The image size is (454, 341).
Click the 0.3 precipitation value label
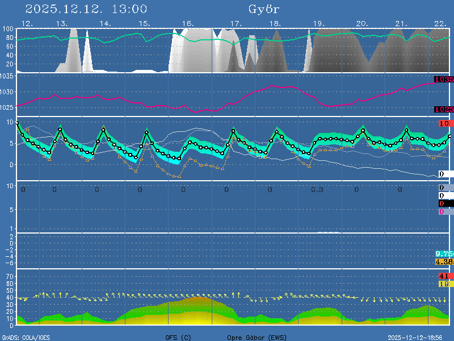point(317,189)
